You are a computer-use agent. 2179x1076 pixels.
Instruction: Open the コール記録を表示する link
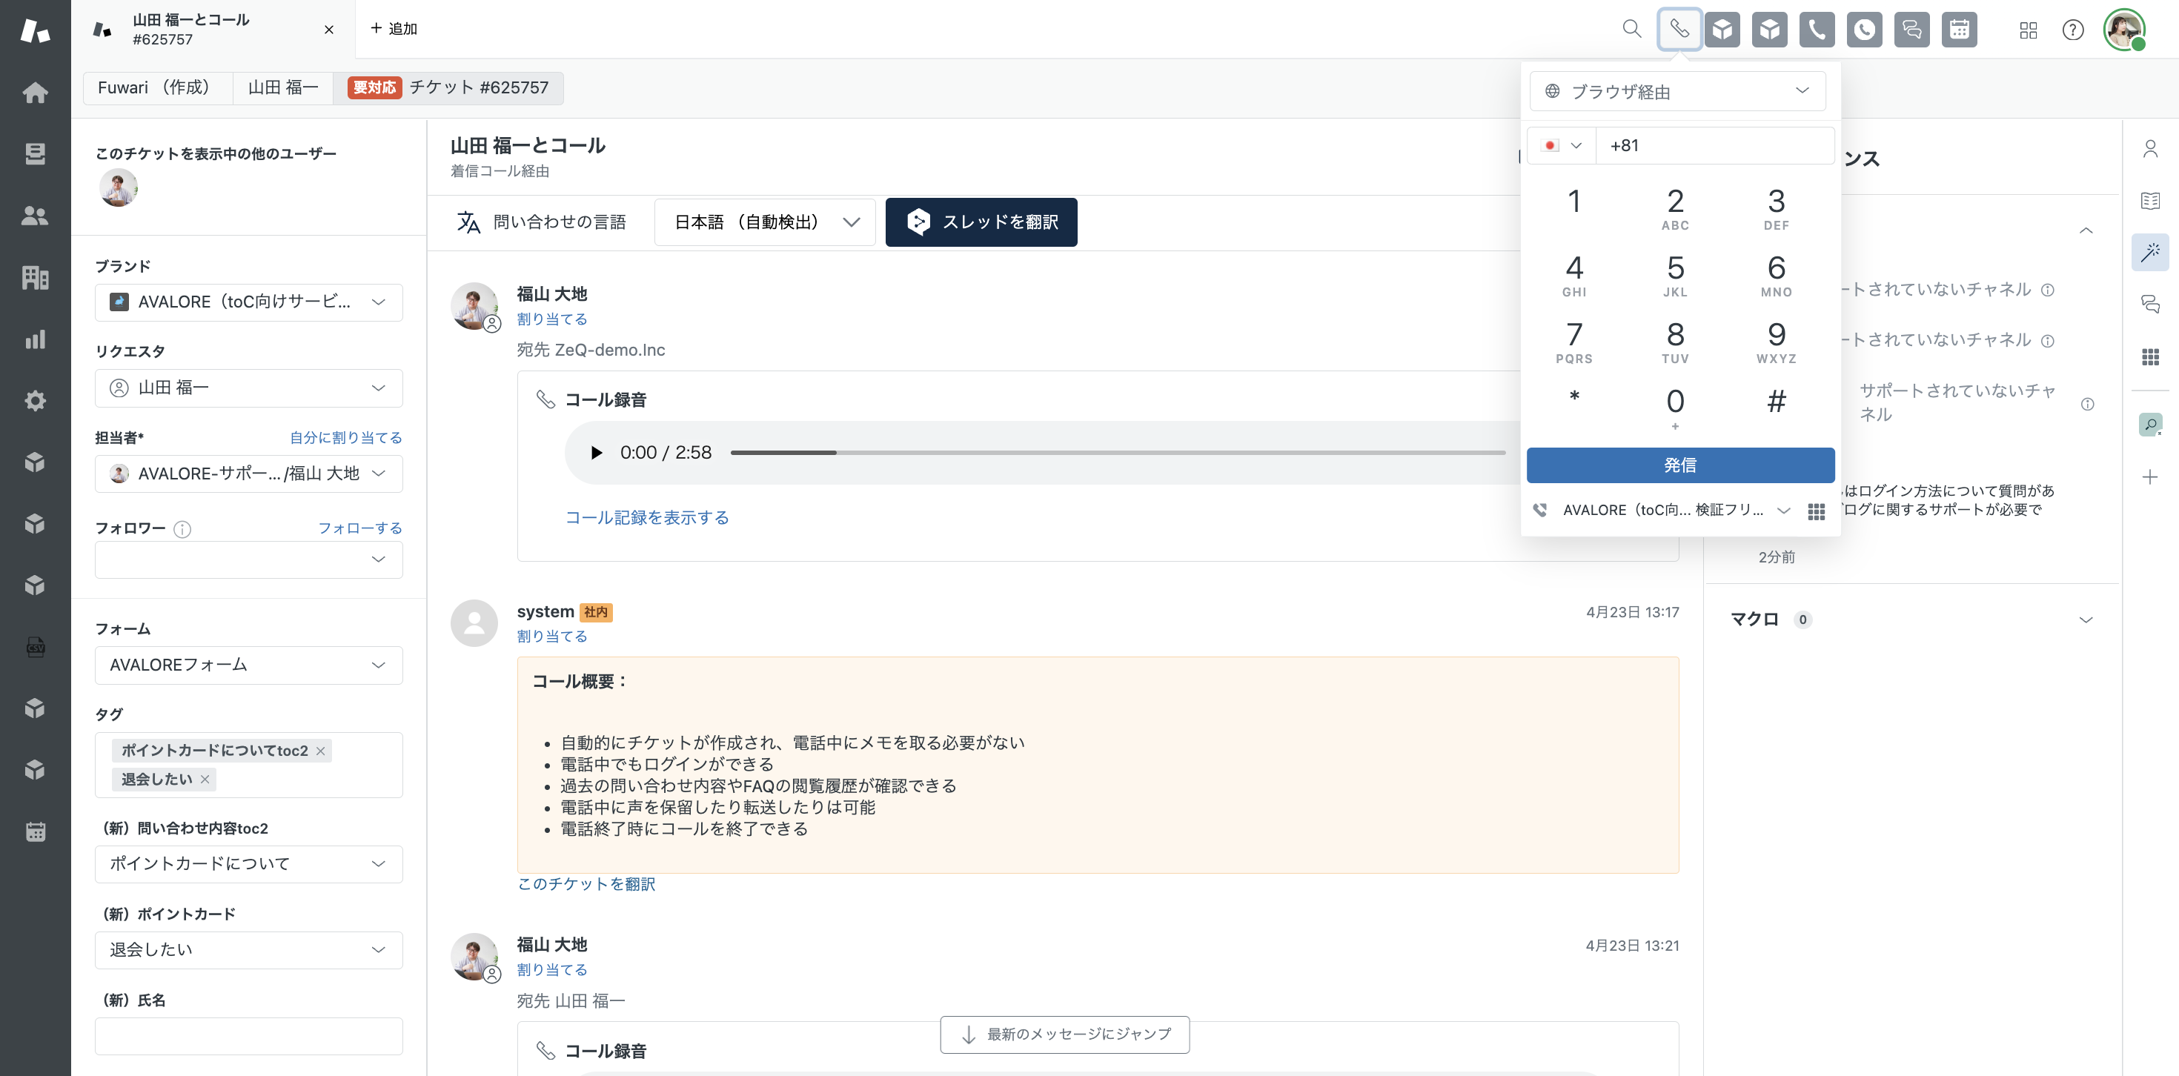pos(647,518)
